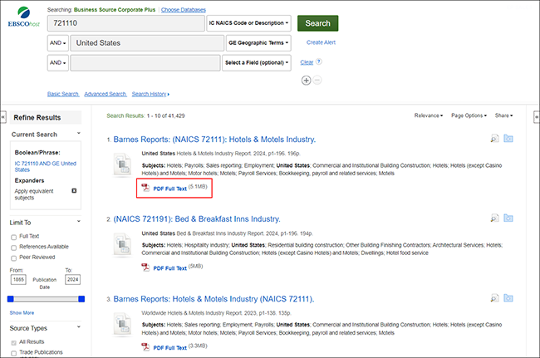Click the EBSCOhost logo
Viewport: 540px width, 358px height.
tap(24, 17)
